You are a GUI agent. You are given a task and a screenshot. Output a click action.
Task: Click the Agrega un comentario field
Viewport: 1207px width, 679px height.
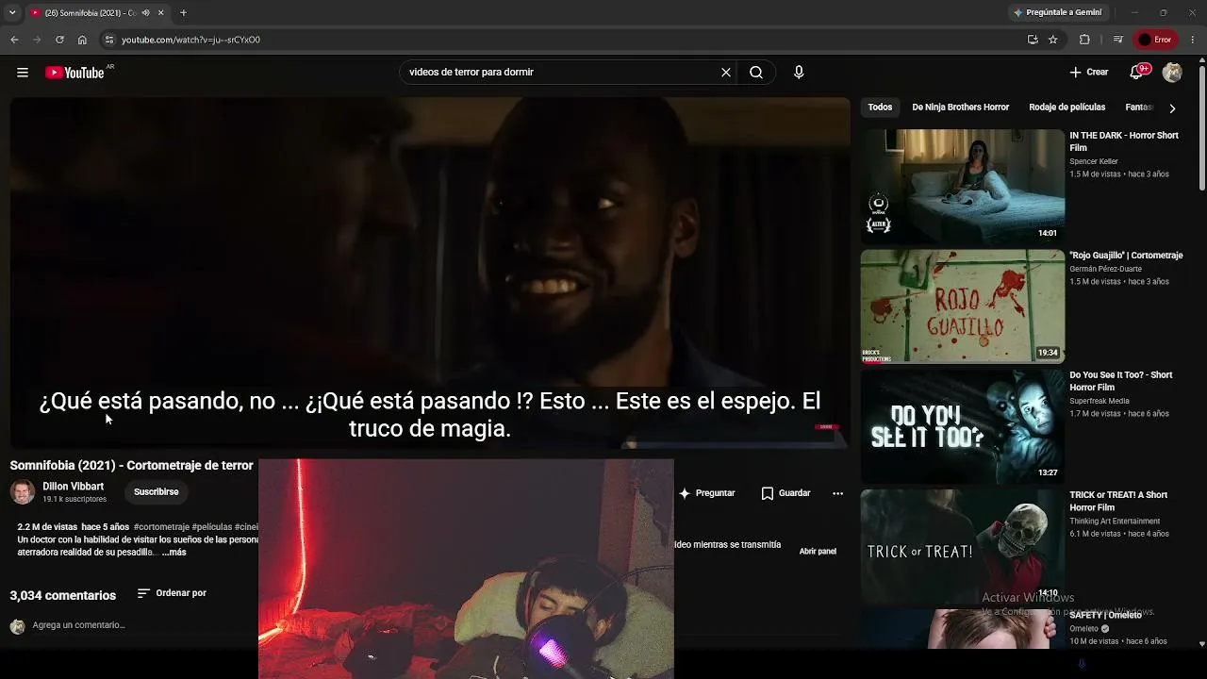coord(79,625)
